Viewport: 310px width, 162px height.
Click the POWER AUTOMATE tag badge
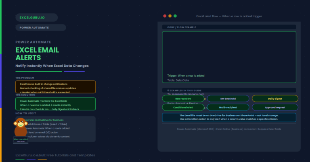41,28
